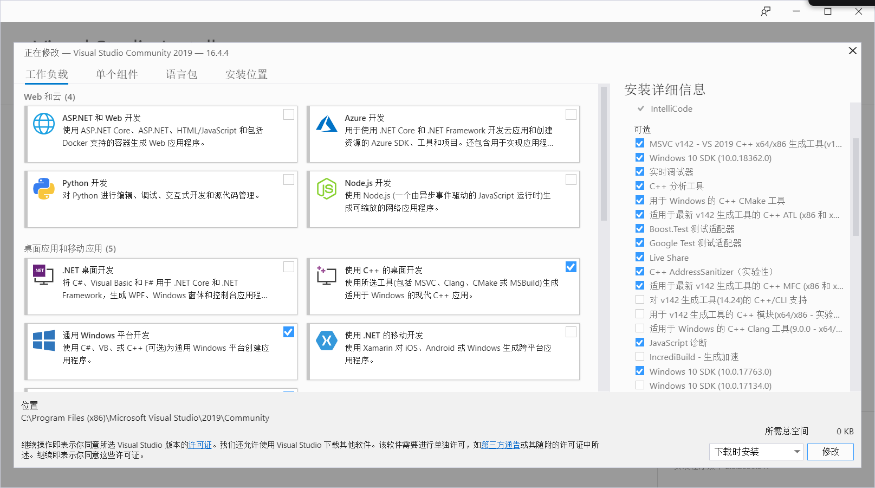Uncheck C++ CMake tools for Windows

coord(640,200)
